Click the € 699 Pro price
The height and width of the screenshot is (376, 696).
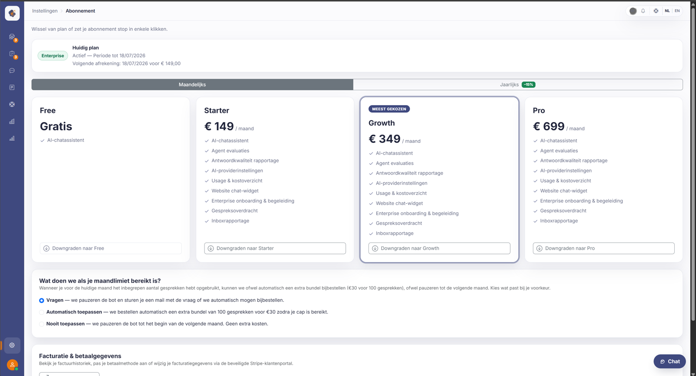tap(549, 126)
